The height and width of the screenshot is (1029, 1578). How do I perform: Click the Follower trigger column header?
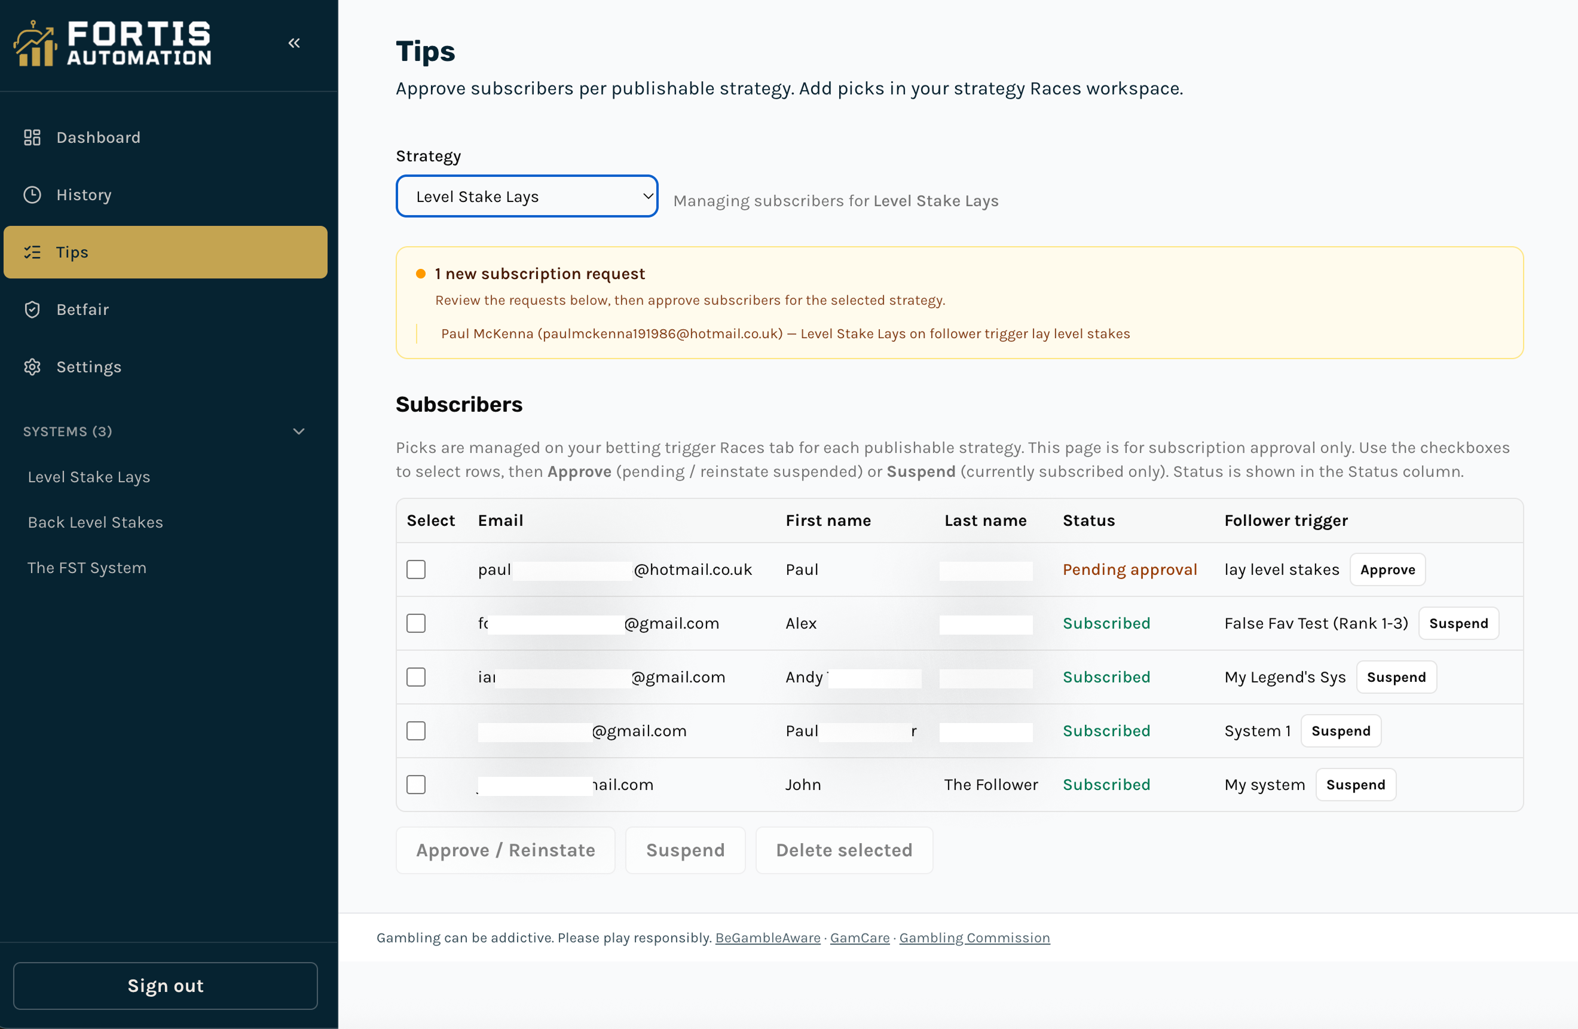pos(1286,521)
